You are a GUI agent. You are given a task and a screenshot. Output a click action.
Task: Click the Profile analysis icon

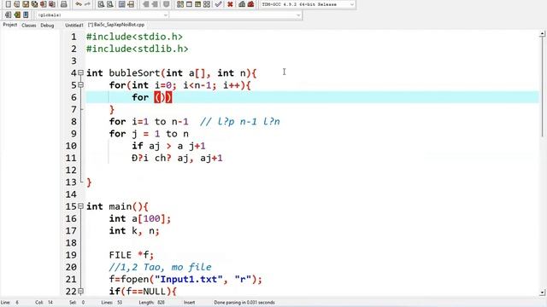point(242,4)
